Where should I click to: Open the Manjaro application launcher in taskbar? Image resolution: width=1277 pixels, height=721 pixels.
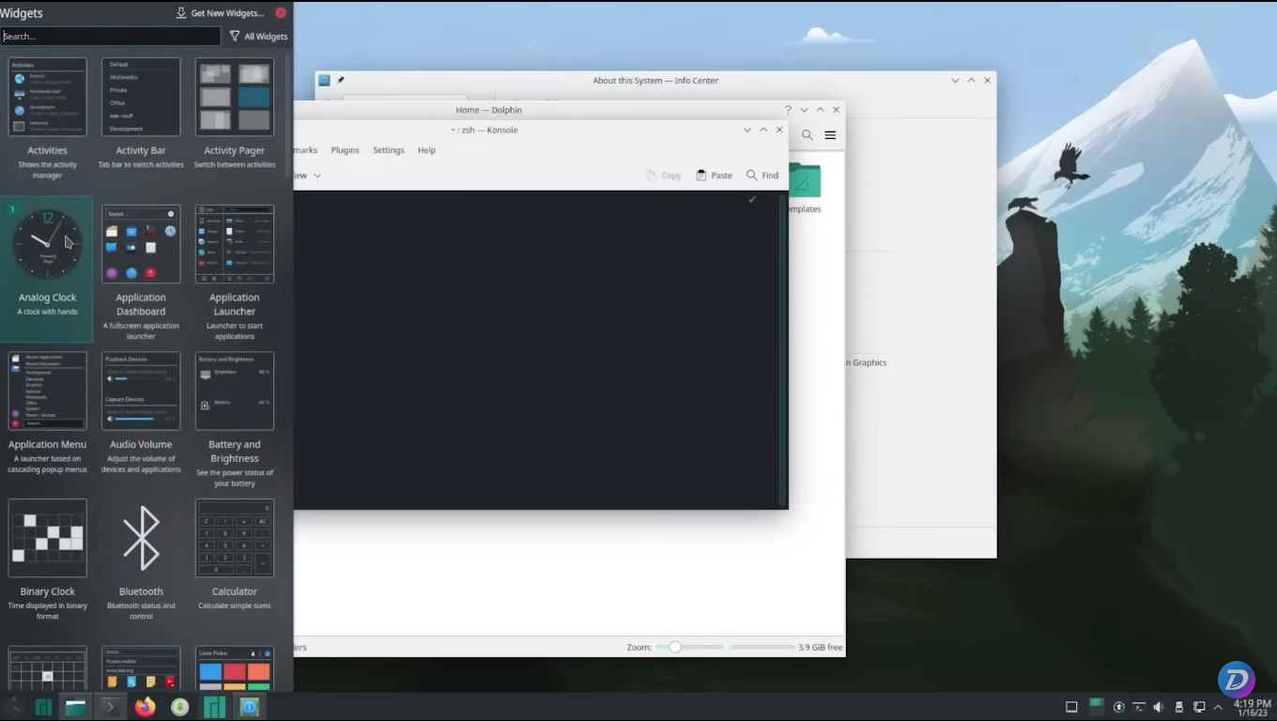(x=42, y=706)
